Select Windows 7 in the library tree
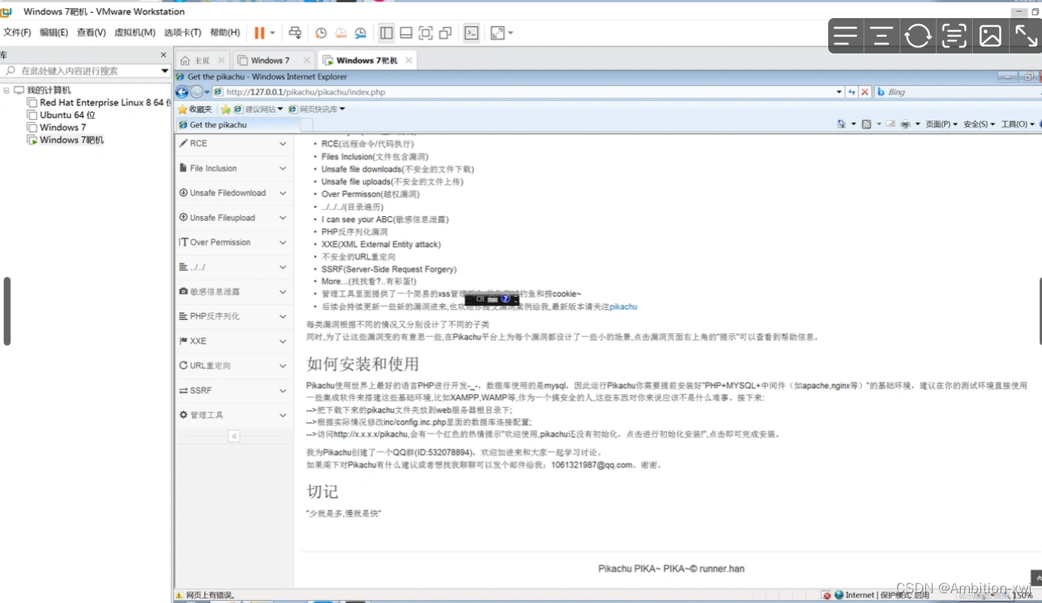Viewport: 1042px width, 603px height. [x=57, y=127]
